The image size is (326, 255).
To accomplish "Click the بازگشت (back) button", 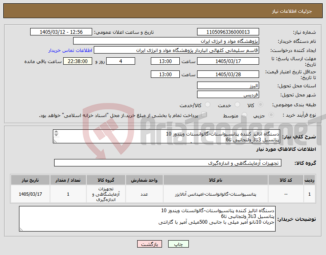I will point(150,244).
